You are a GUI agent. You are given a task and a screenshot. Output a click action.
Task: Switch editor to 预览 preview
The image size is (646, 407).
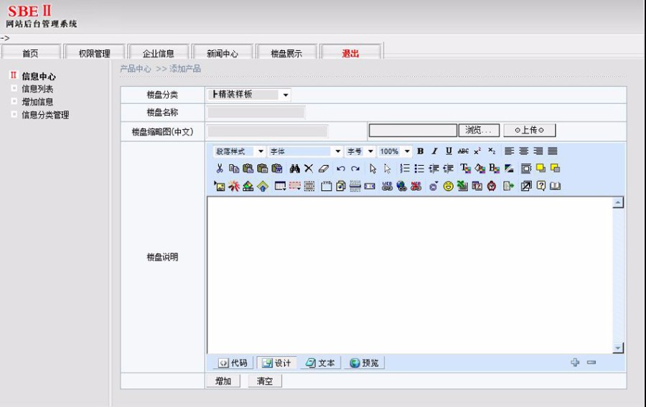coord(364,363)
